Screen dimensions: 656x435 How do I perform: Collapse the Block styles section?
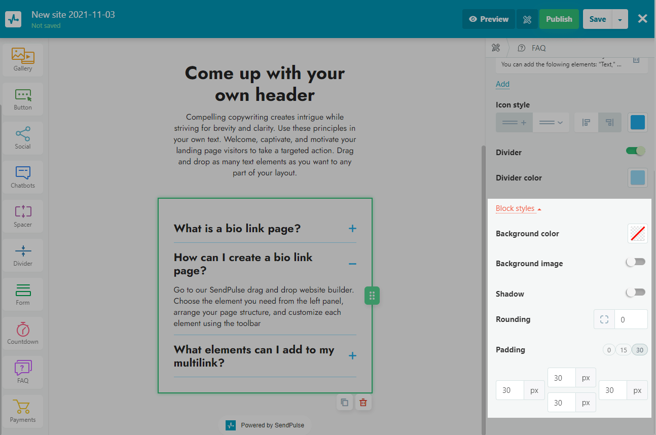(x=518, y=208)
